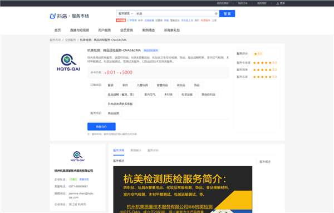Open the 新商家礼包 navigation item

tap(171, 30)
